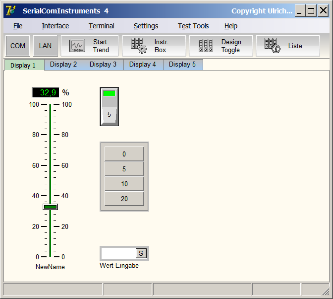Click the NewName slider label

(50, 267)
